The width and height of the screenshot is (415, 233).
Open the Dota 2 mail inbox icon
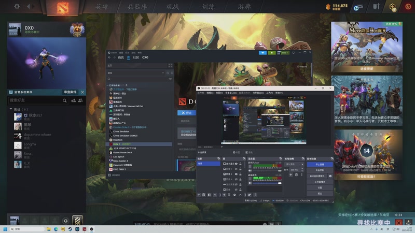(x=358, y=7)
